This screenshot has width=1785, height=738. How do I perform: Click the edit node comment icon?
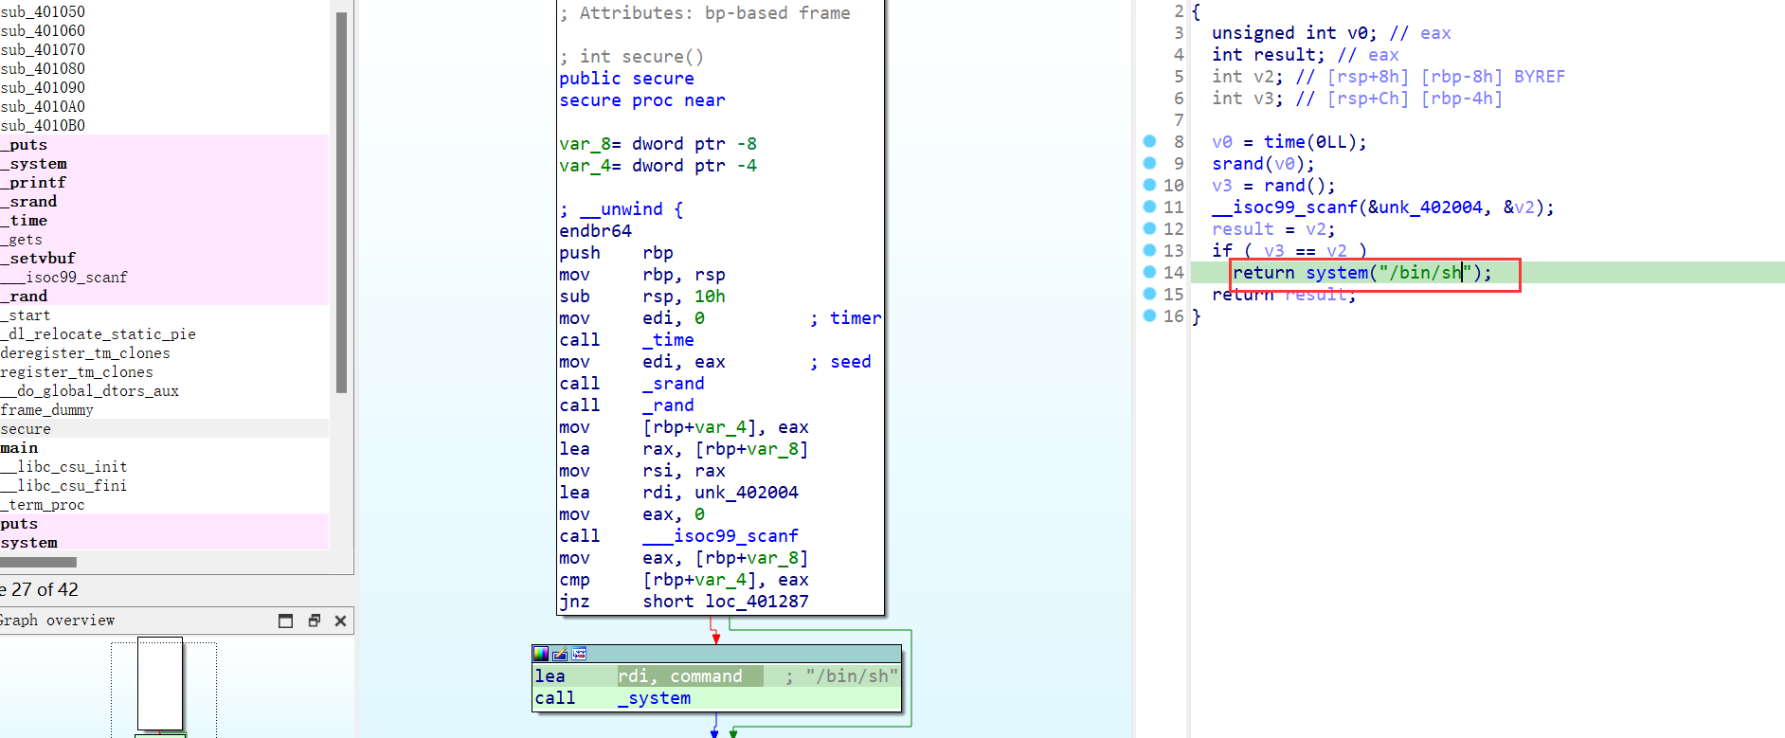point(560,654)
